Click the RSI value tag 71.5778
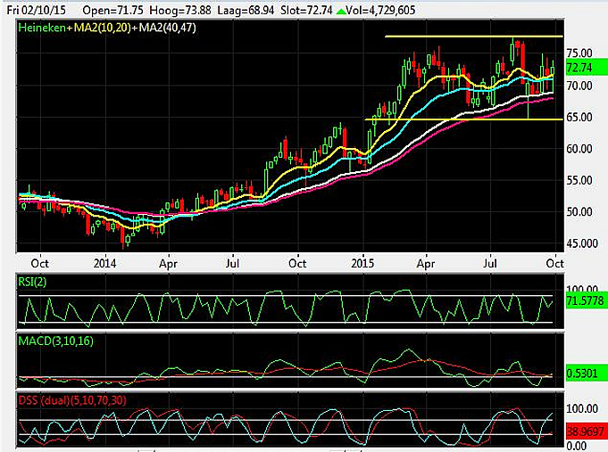 tap(586, 304)
